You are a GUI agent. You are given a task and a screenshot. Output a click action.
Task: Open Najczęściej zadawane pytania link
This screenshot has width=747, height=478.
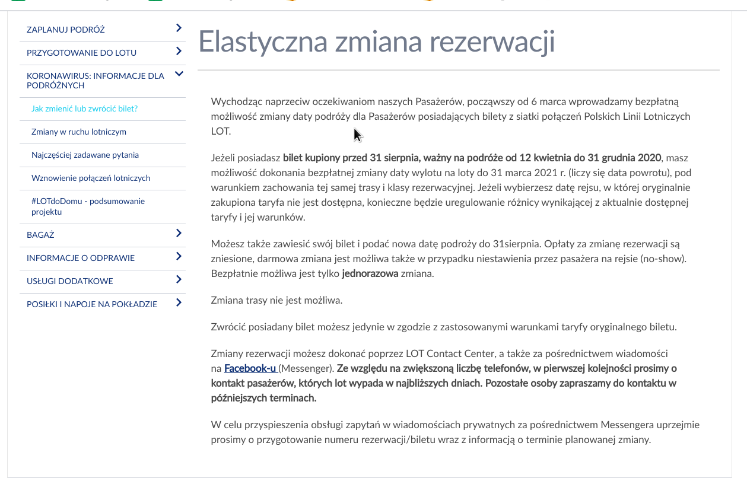pos(85,155)
